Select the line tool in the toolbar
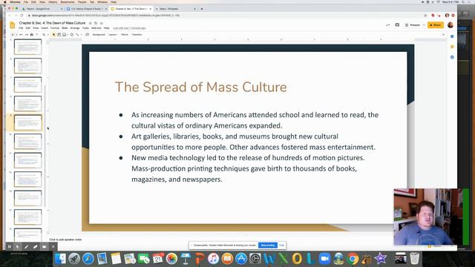Image resolution: width=475 pixels, height=267 pixels. (x=77, y=35)
